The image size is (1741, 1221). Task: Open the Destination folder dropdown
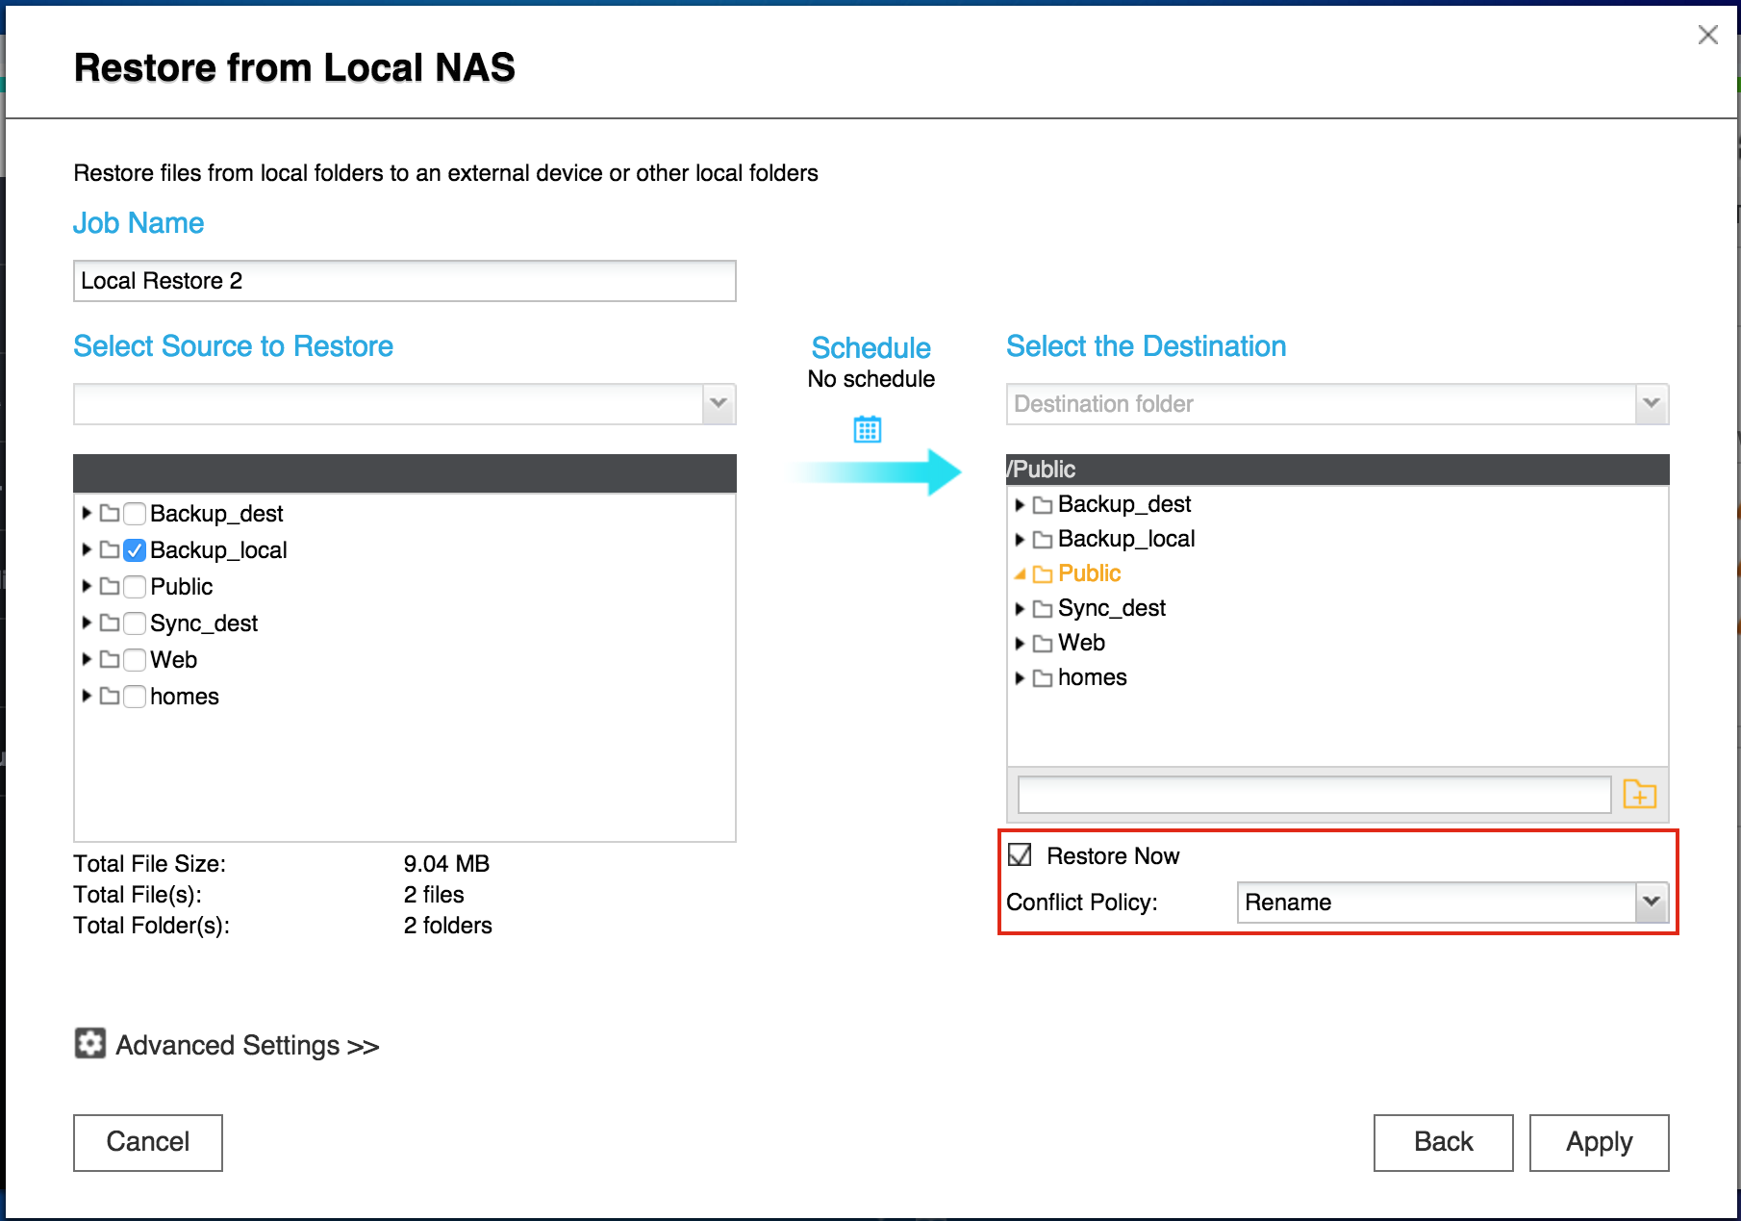point(1652,404)
